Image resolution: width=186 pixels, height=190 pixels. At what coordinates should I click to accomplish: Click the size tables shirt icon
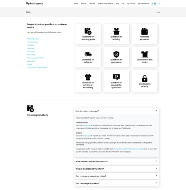[145, 54]
